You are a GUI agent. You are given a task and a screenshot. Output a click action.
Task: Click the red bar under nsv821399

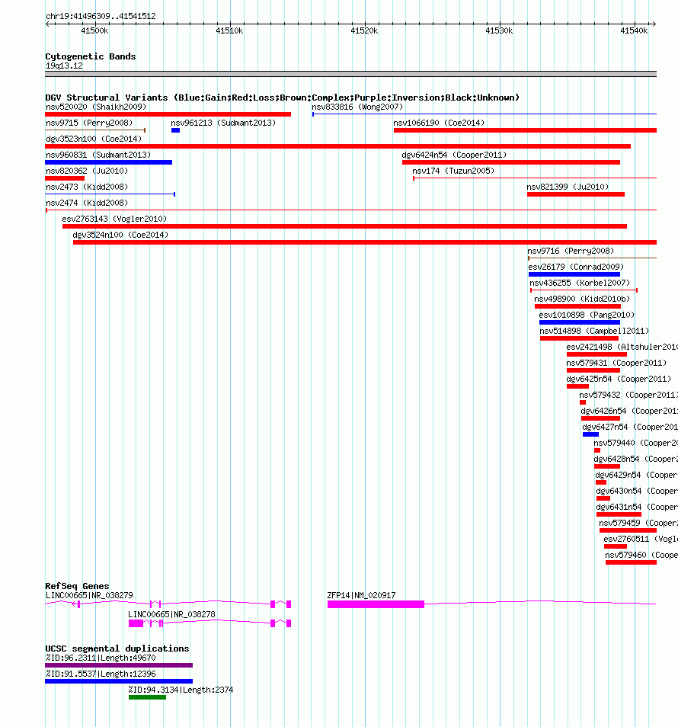point(576,194)
